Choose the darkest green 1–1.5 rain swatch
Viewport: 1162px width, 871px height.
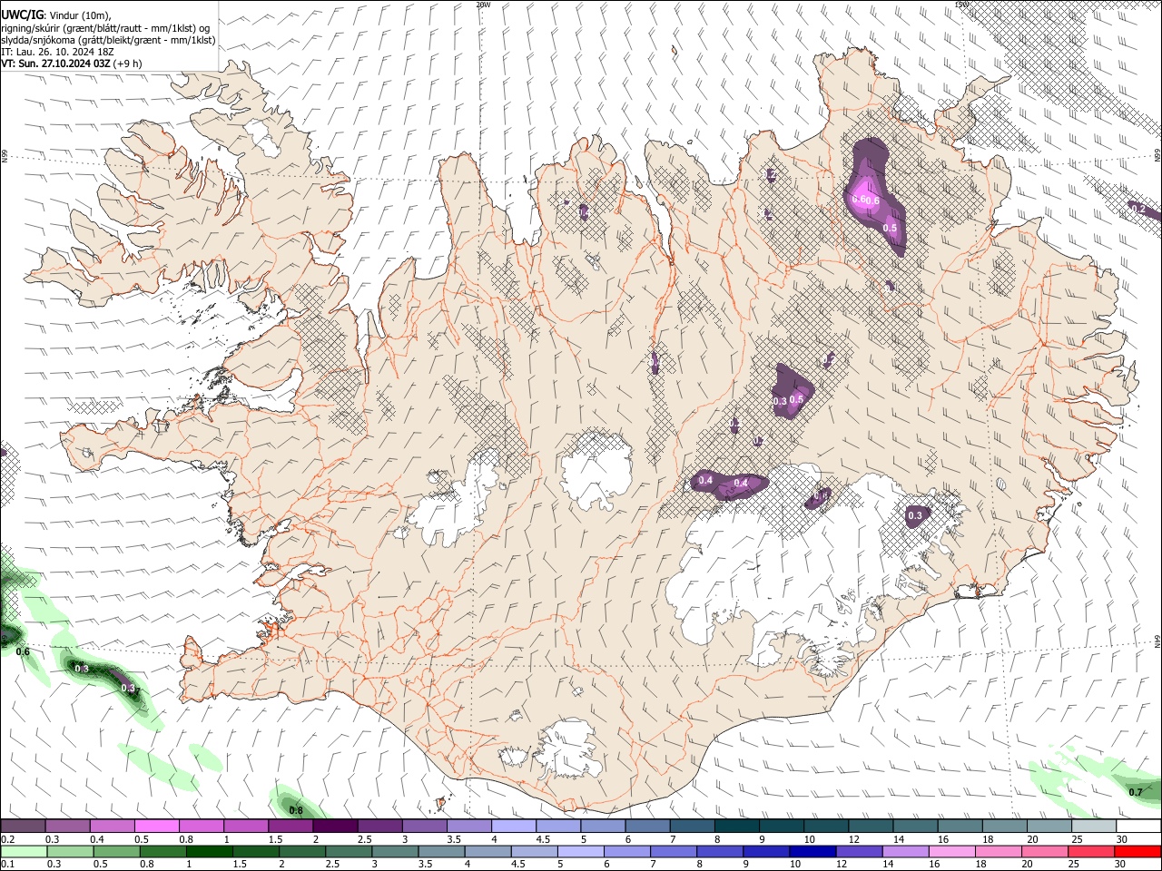(210, 851)
